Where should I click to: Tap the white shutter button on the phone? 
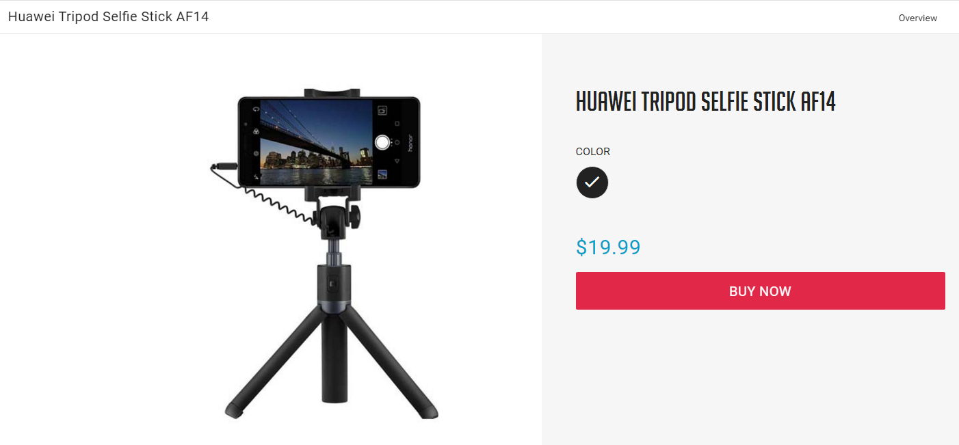382,142
